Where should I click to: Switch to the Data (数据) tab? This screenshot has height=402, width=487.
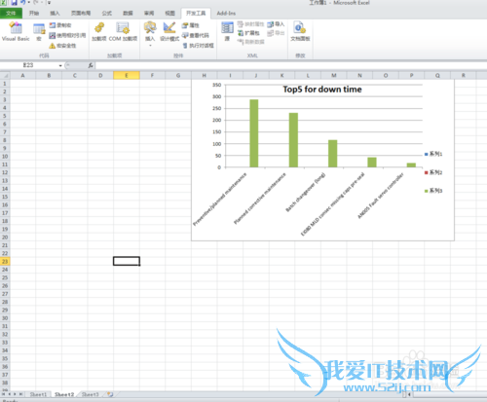point(128,14)
